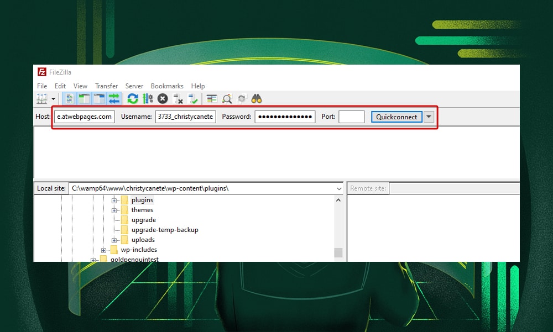Open the Site Manager

pos(41,98)
